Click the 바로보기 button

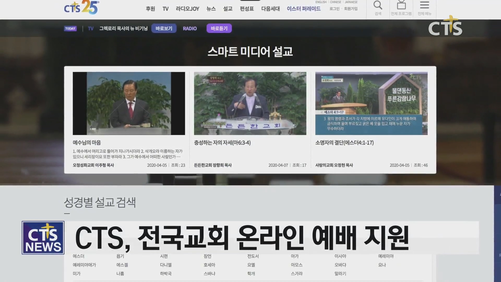(164, 28)
